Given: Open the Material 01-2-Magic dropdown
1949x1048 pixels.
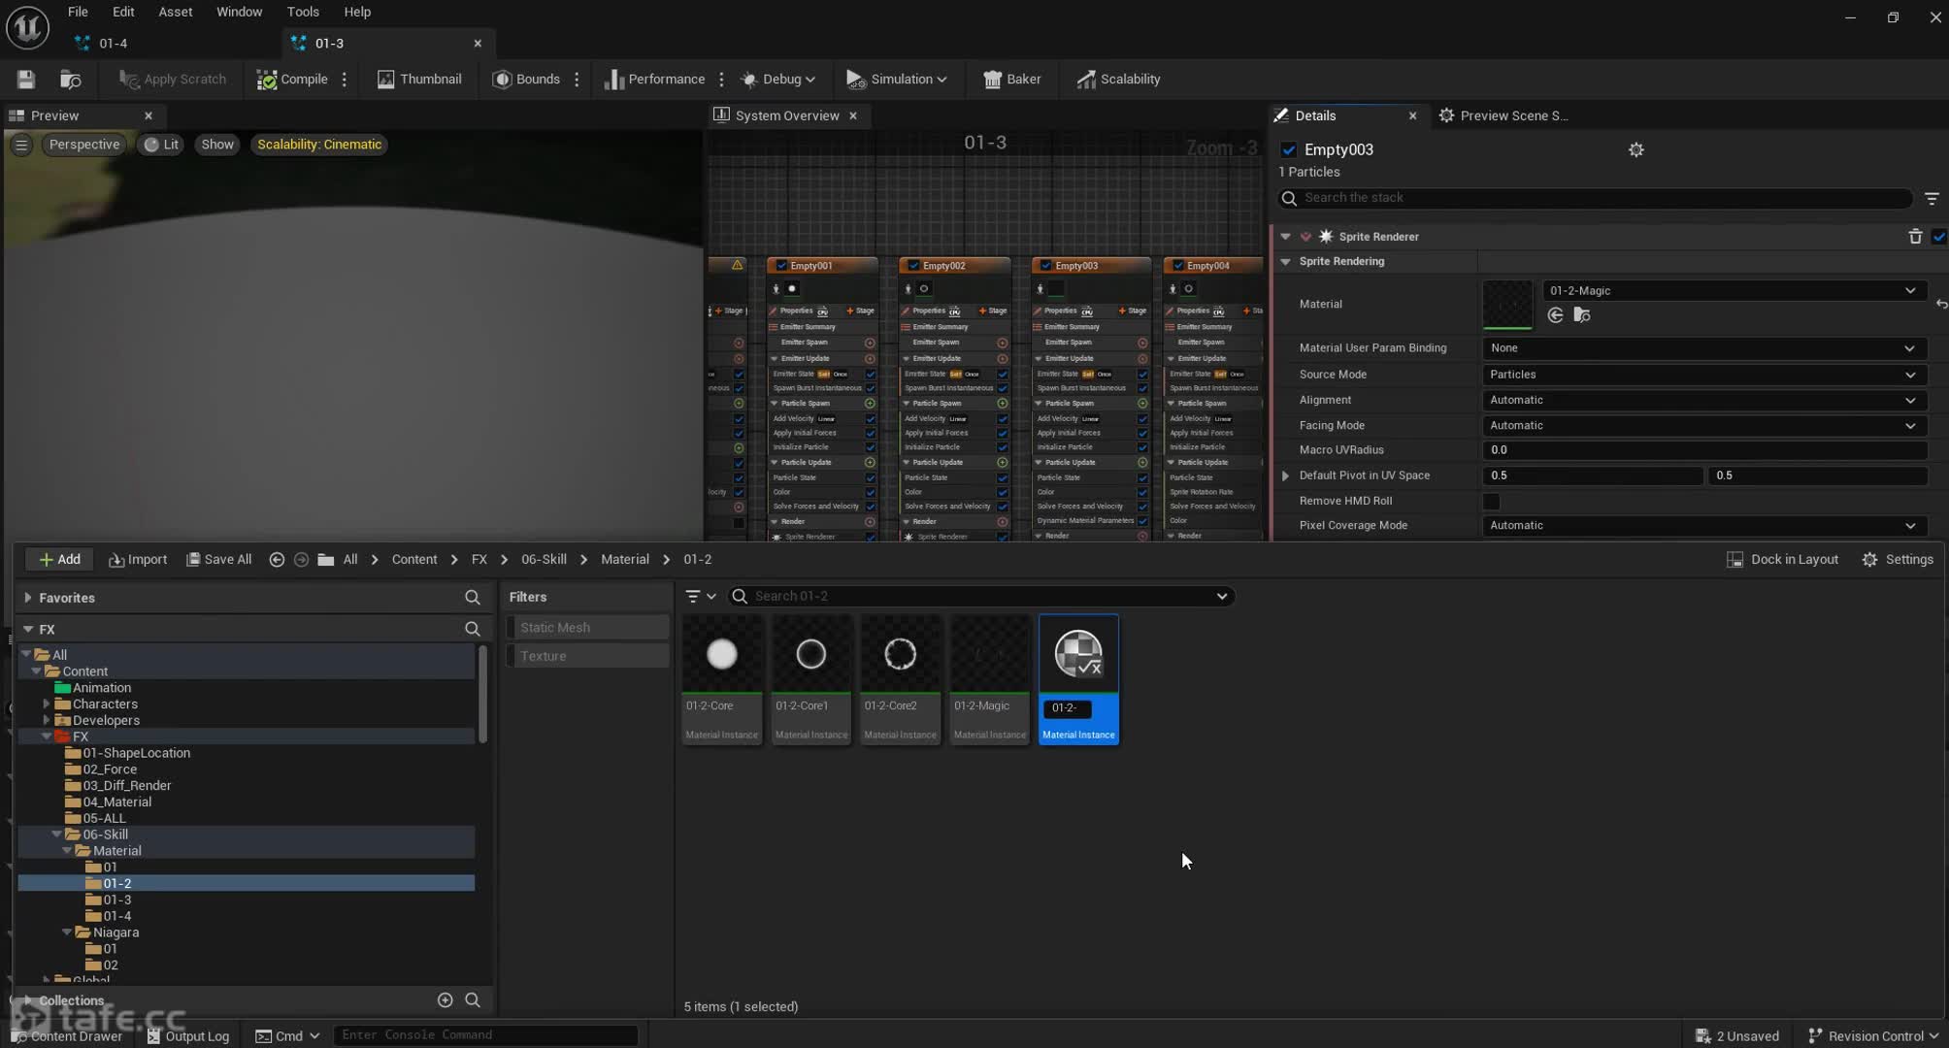Looking at the screenshot, I should click(1733, 291).
